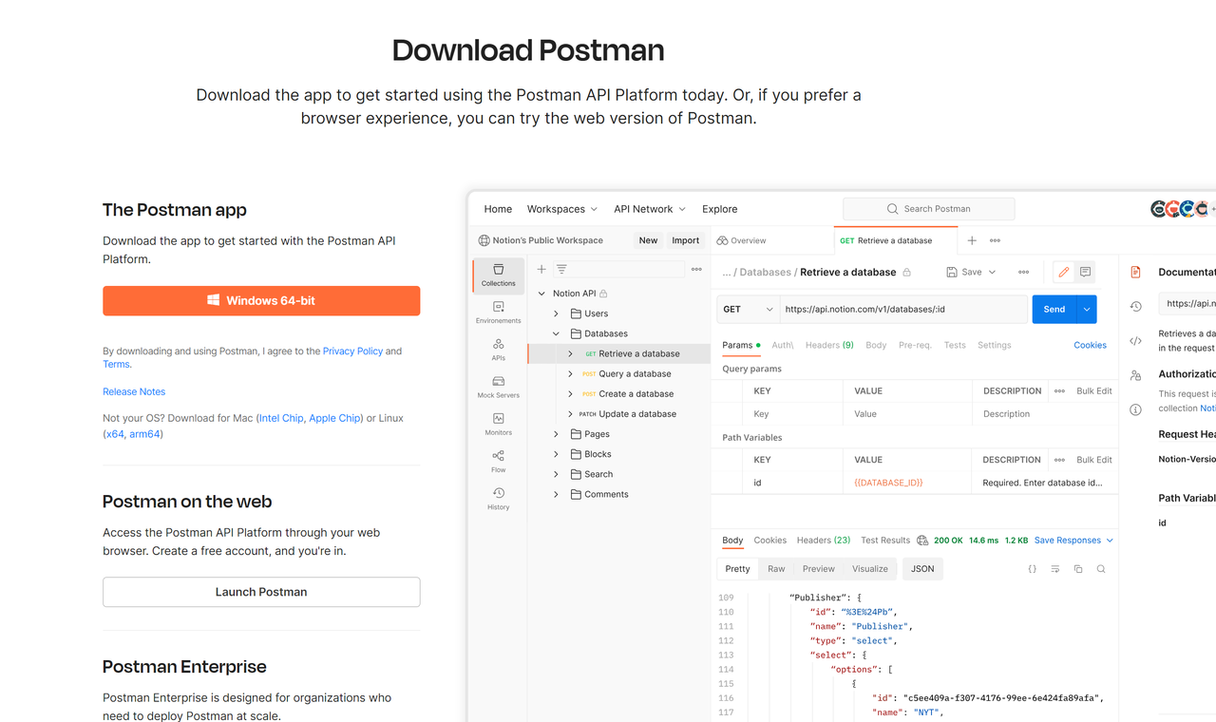Open the Privacy Policy link
1216x722 pixels.
pos(352,351)
